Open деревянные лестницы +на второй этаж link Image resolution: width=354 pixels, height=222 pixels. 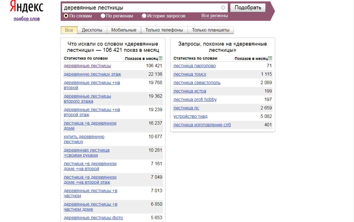coord(92,112)
